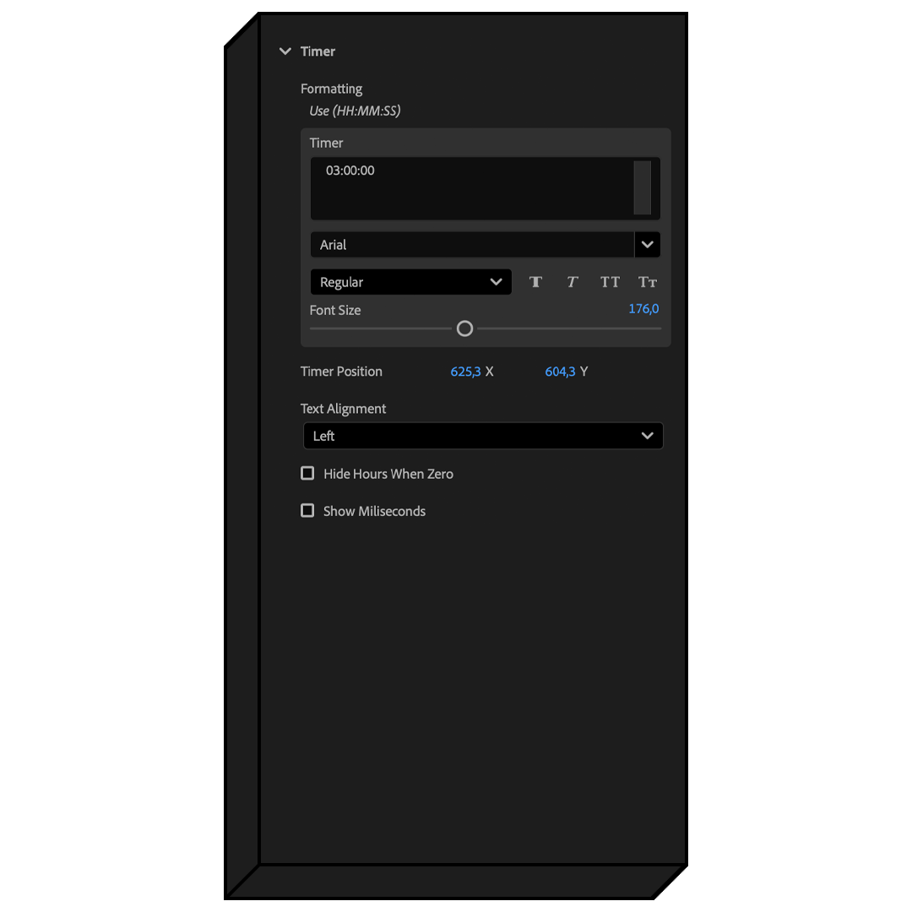Collapse the Timer section chevron
Screen dimensions: 912x912
(285, 52)
